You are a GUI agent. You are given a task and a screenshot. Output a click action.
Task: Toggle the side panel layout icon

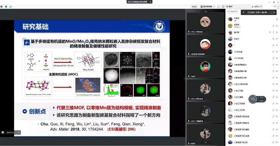pos(223,7)
